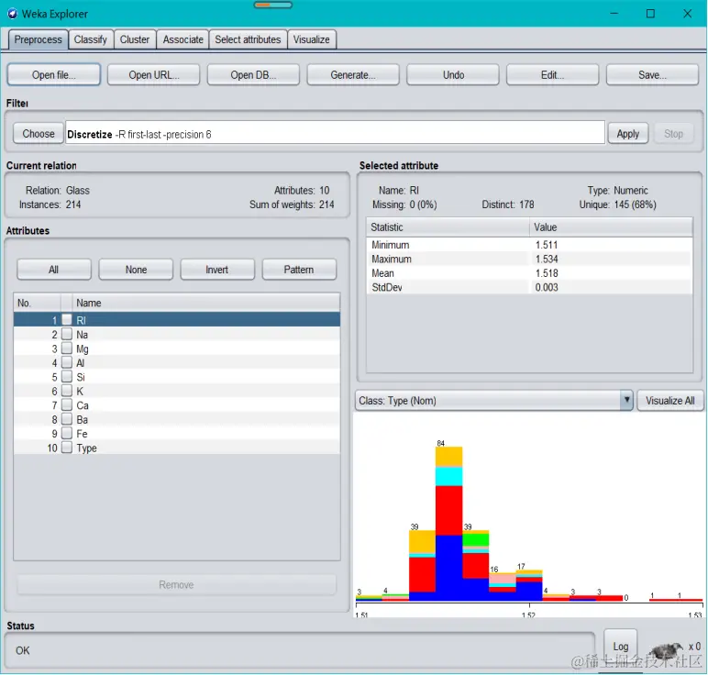Go to the Visualize tab
This screenshot has height=675, width=708.
311,39
